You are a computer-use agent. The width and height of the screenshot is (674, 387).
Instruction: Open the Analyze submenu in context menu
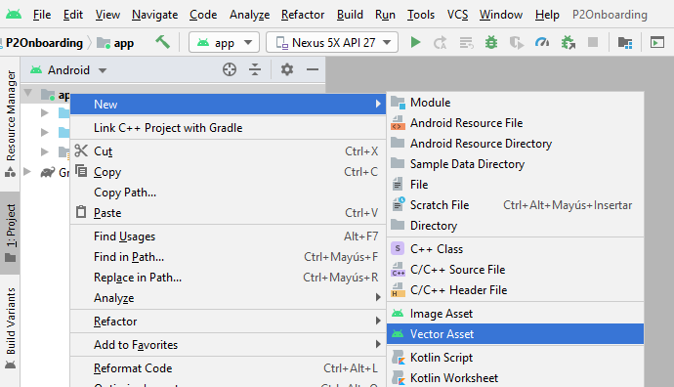(228, 297)
